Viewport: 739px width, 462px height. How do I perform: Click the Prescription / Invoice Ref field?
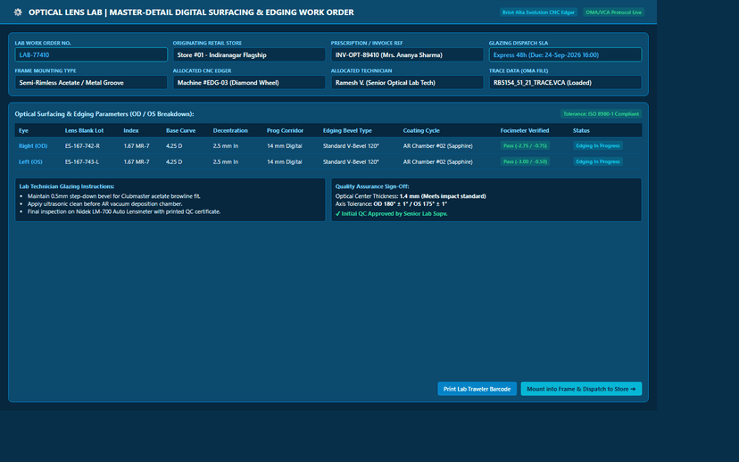407,54
